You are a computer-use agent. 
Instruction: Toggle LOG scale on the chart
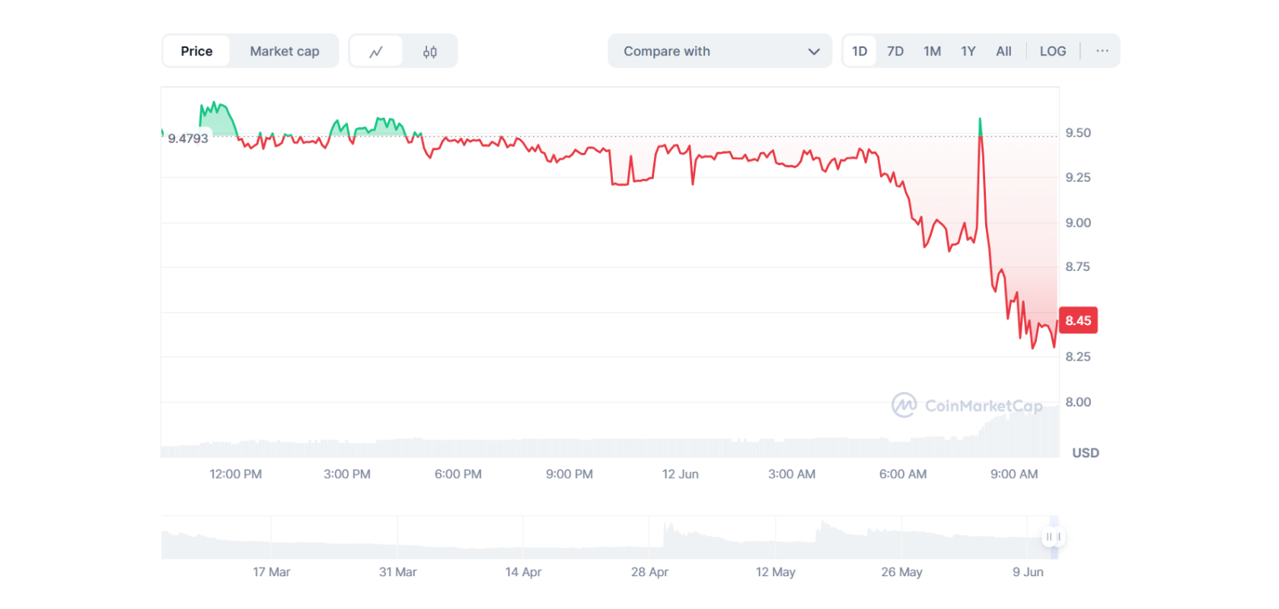coord(1053,51)
